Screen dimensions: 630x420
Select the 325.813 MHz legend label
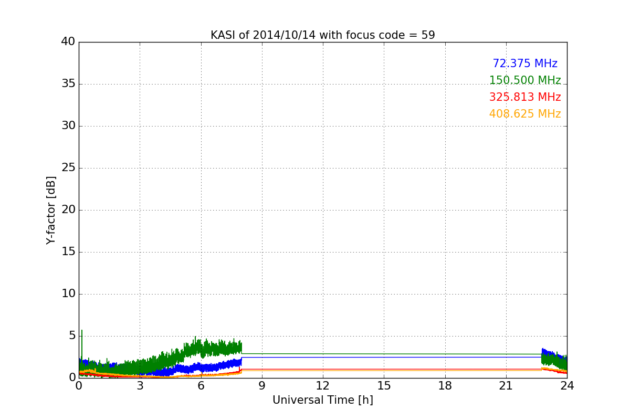(525, 97)
